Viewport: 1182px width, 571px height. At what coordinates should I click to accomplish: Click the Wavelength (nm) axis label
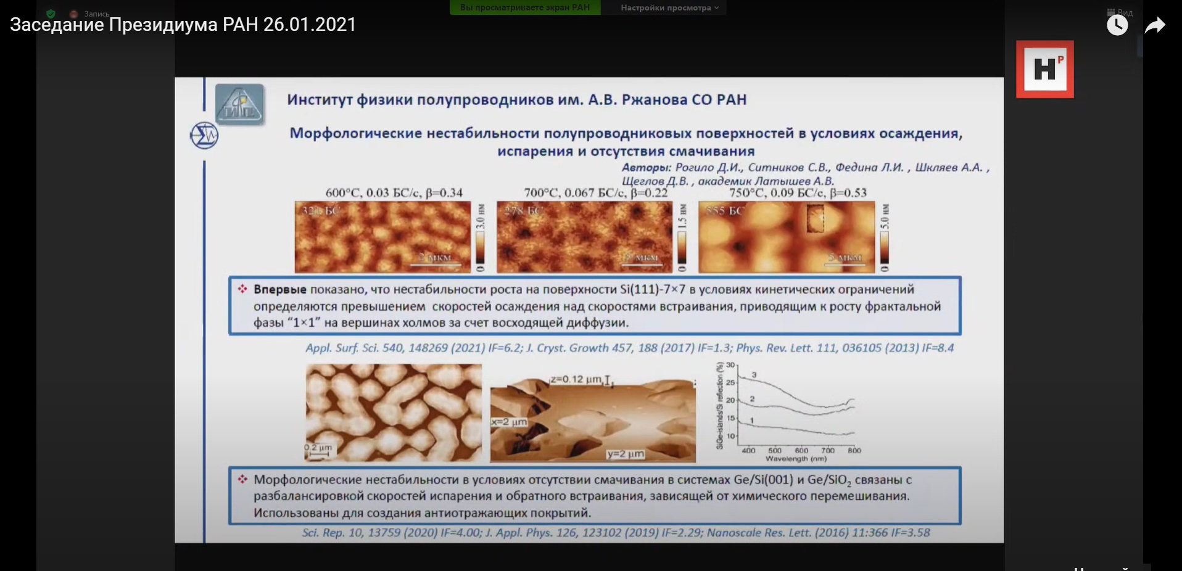796,459
